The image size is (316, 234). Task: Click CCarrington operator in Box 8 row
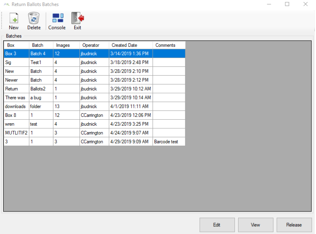point(94,115)
